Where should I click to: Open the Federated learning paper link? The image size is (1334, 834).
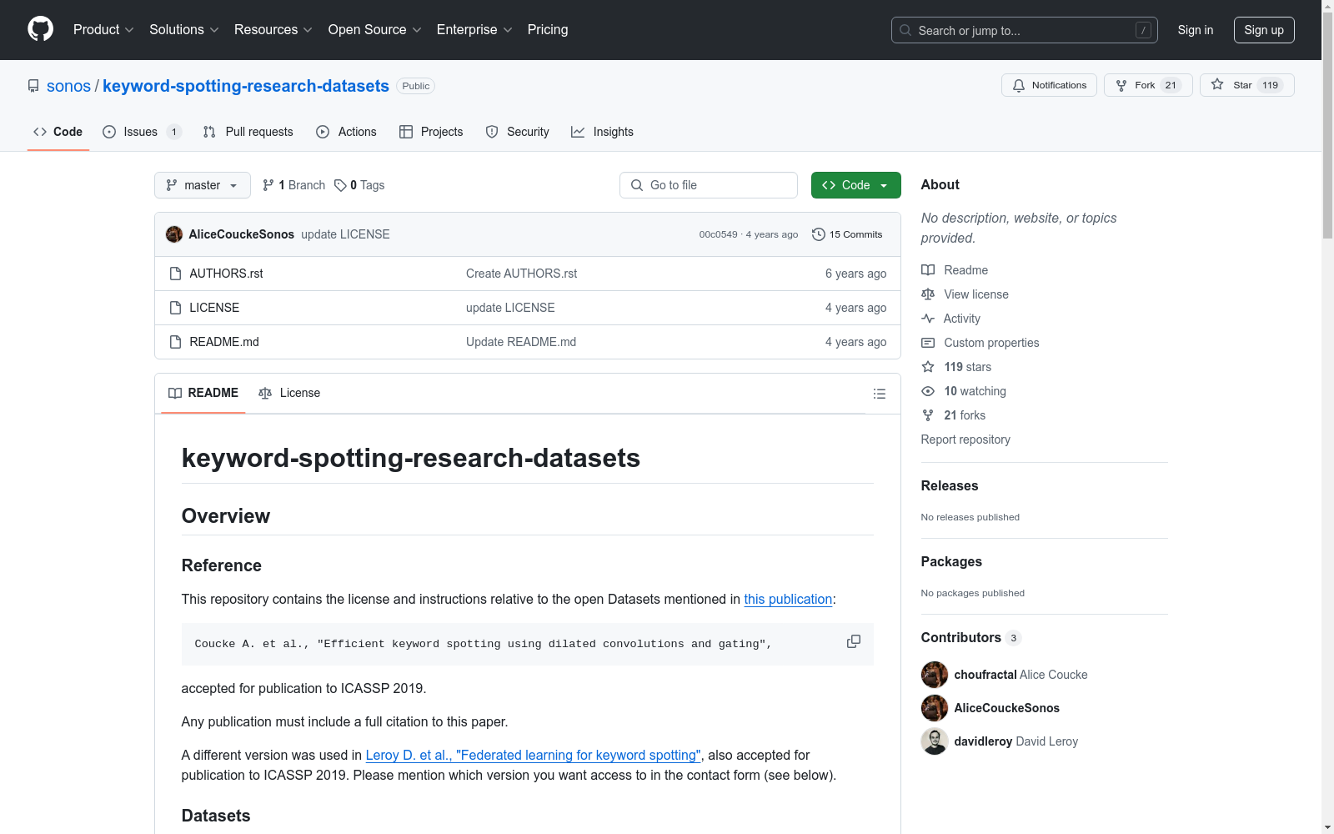[x=534, y=755]
